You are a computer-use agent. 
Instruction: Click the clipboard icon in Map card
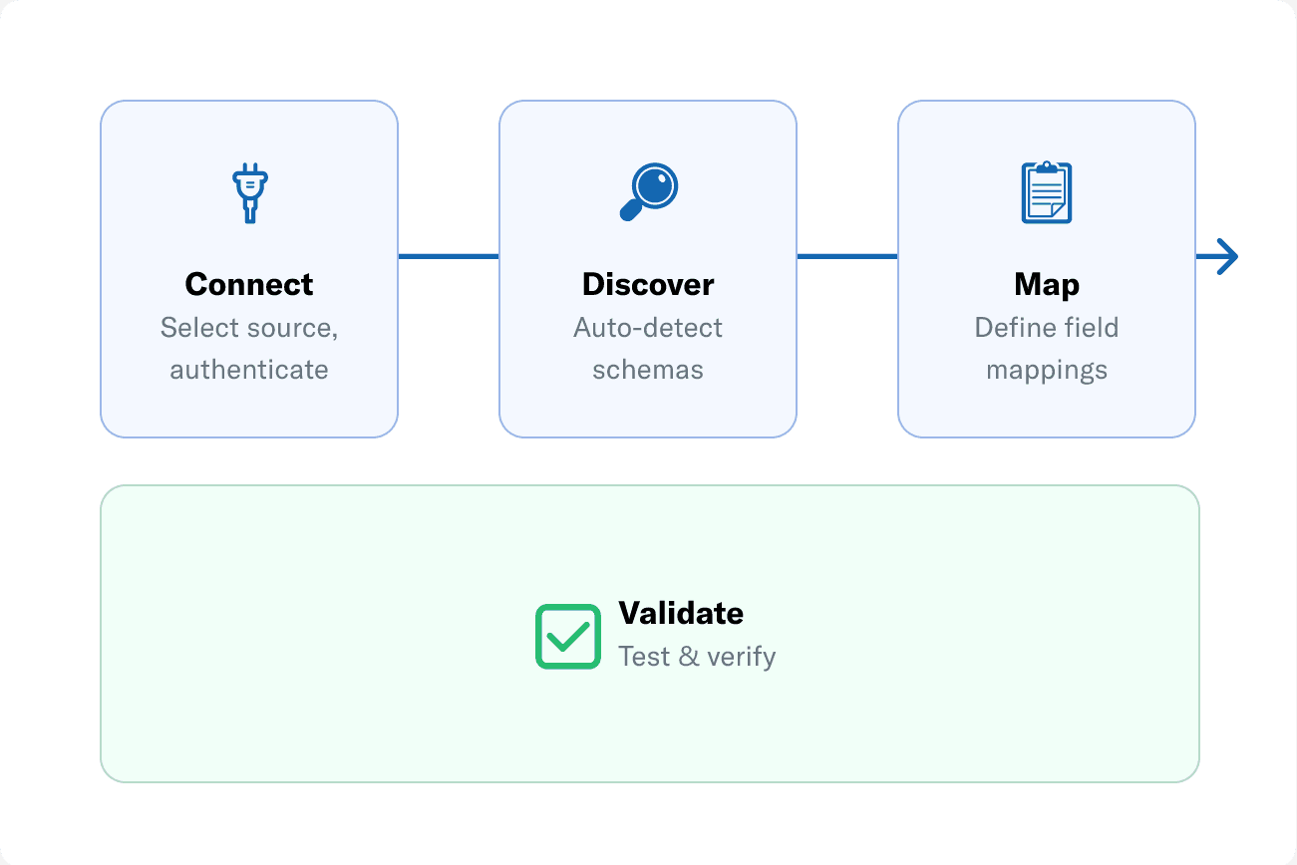[1047, 193]
